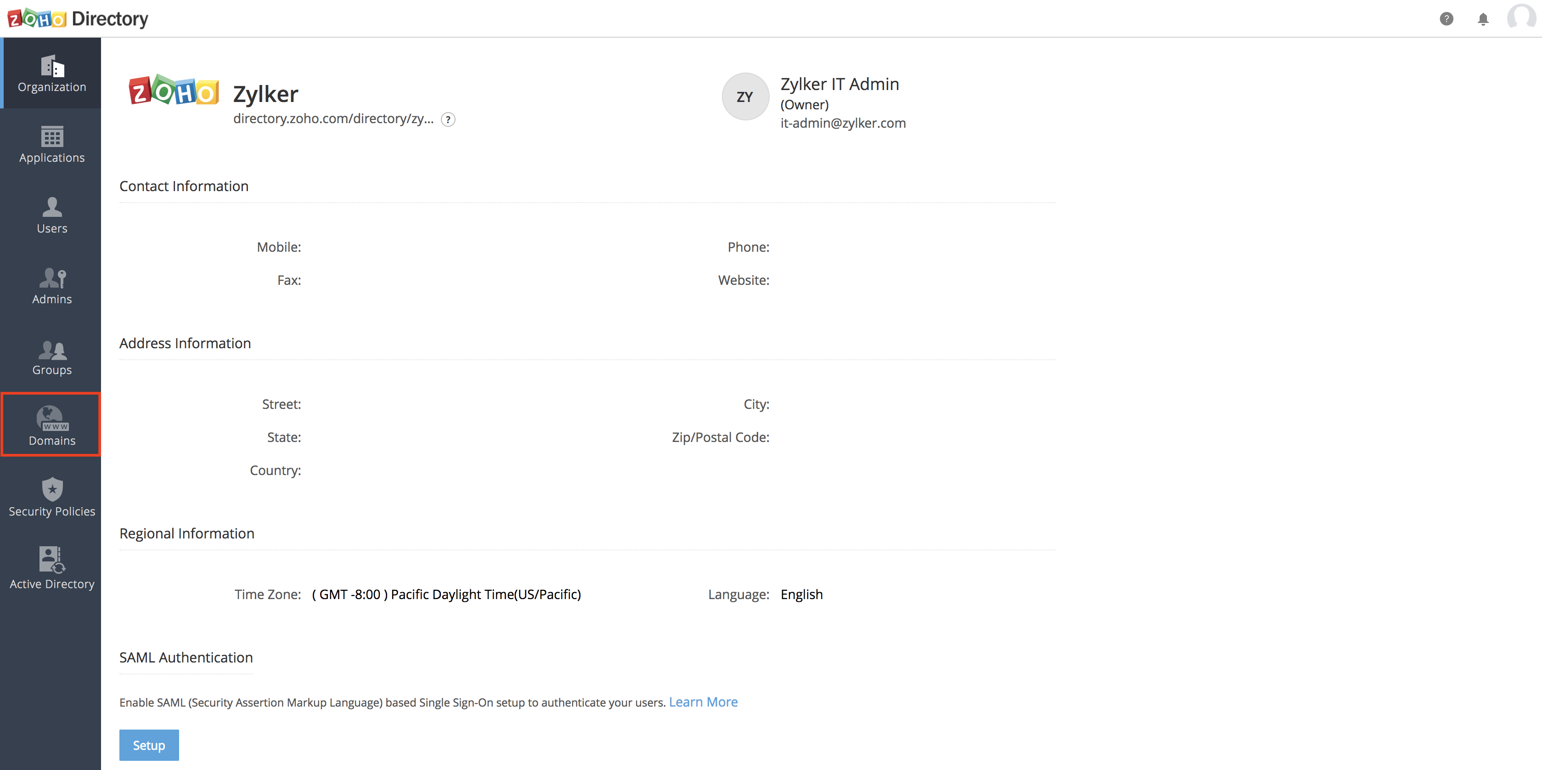This screenshot has height=770, width=1543.
Task: Click the truncated directory.zoho.com URL
Action: [333, 119]
